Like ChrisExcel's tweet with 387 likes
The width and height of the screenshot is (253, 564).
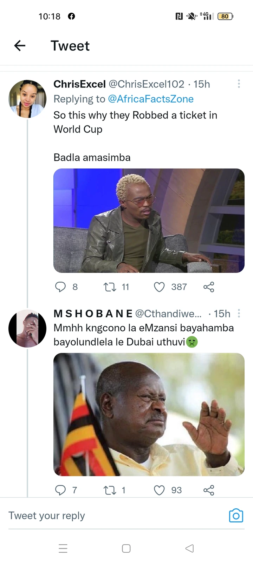pos(159,287)
